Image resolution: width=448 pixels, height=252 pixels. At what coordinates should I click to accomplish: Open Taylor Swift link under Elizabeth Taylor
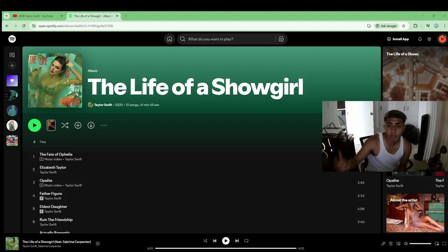[48, 172]
